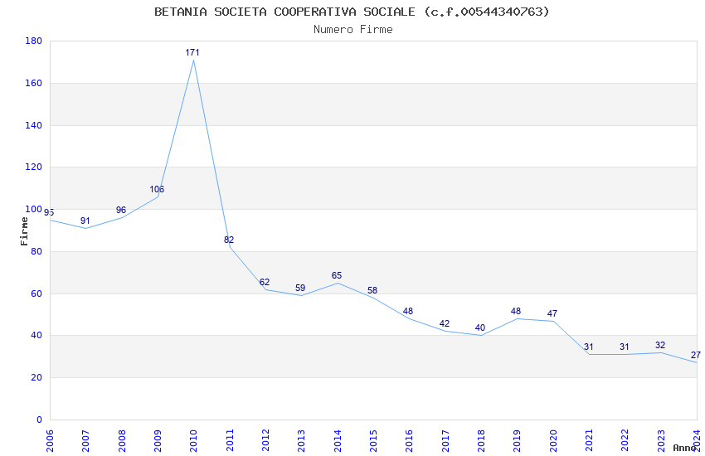Click the data label 42 for 2017

[x=445, y=323]
